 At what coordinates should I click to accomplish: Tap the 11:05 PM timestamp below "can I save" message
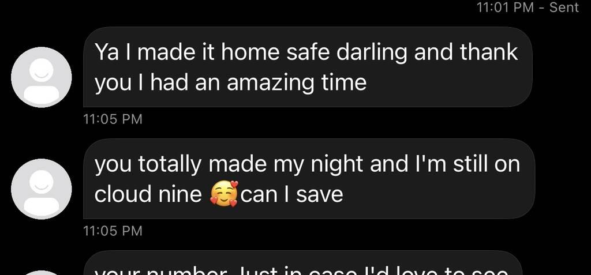coord(113,231)
